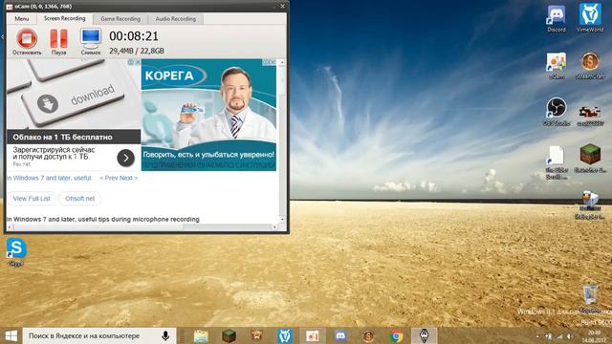Open the taskbar clock and date
Viewport: 612px width, 344px height.
pos(595,335)
